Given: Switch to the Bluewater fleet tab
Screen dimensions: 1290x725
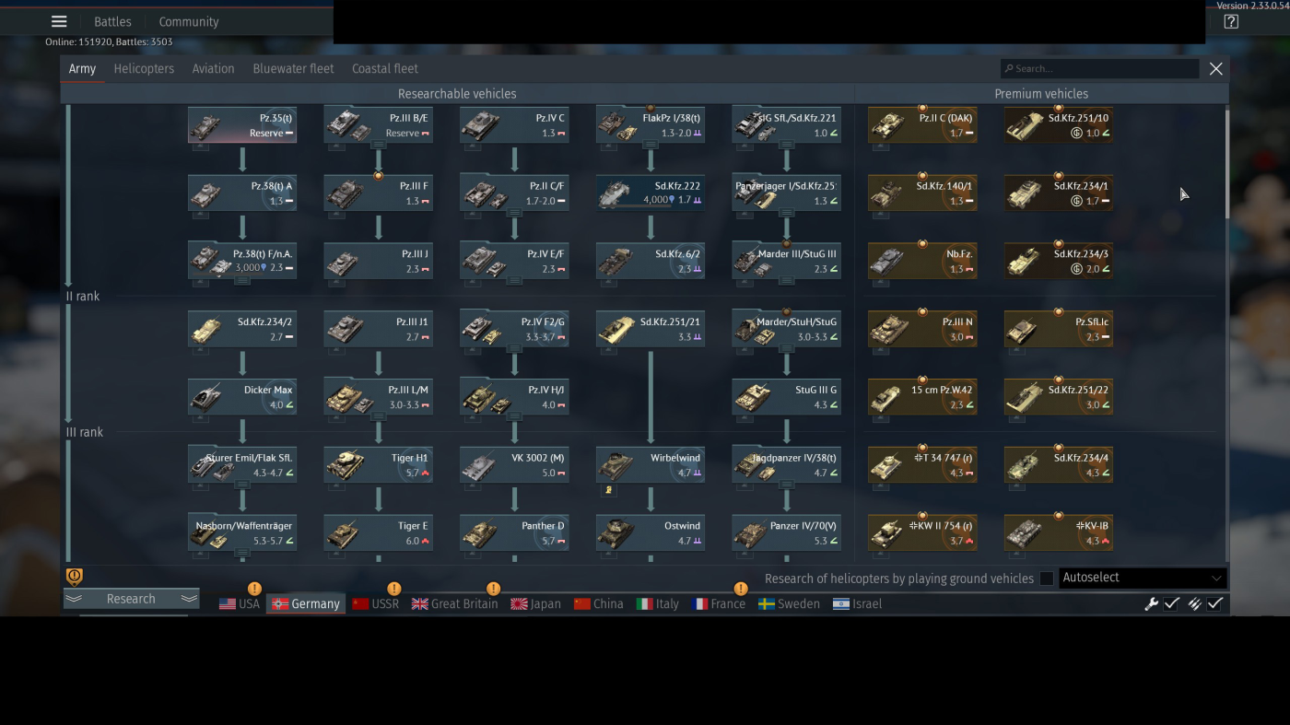Looking at the screenshot, I should tap(293, 69).
